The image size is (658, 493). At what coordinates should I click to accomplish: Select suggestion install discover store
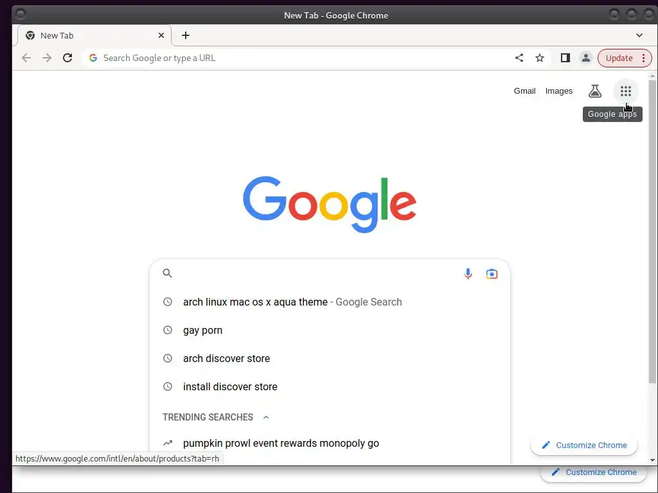[x=330, y=386]
